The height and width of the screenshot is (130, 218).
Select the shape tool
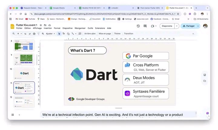pos(68,34)
